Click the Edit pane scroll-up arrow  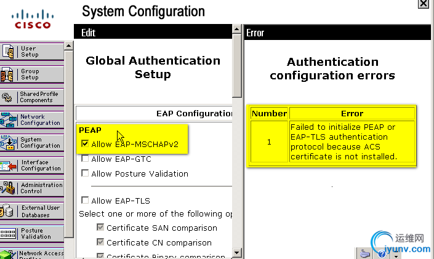(236, 29)
